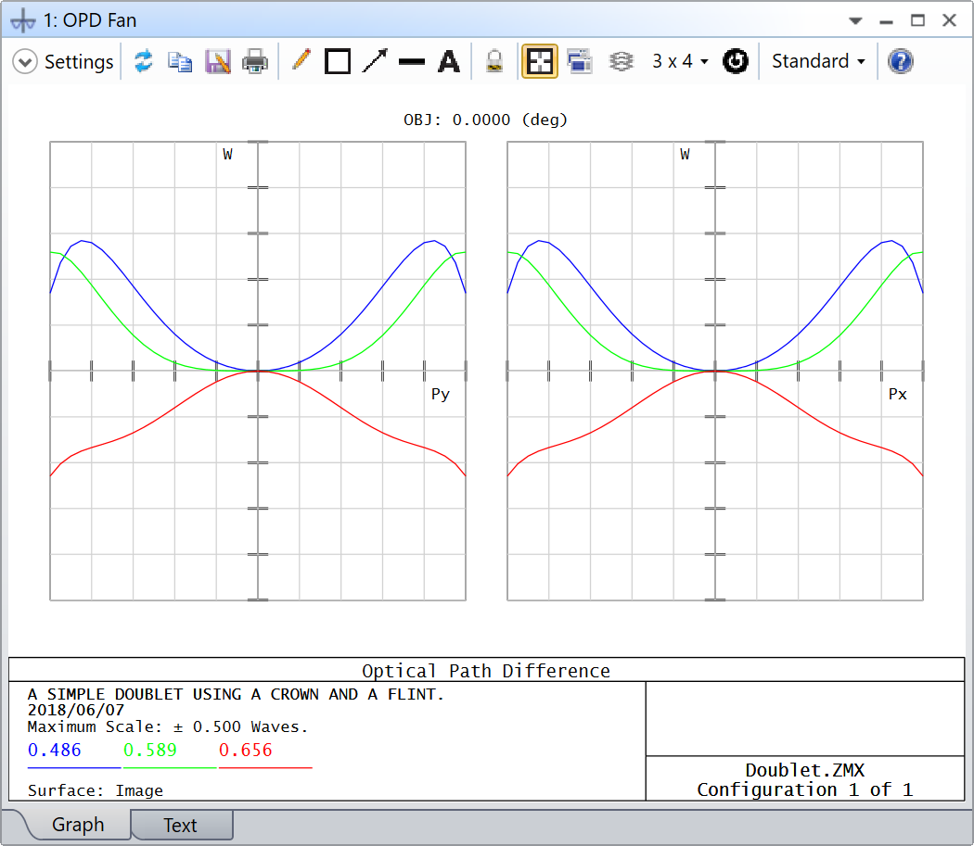Toggle the aspect ratio display mode
The image size is (974, 846).
tap(541, 61)
